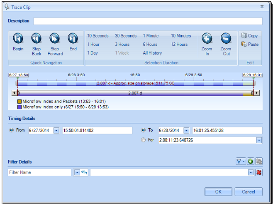Expand the For duration dropdown
Image resolution: width=273 pixels, height=204 pixels.
point(259,141)
